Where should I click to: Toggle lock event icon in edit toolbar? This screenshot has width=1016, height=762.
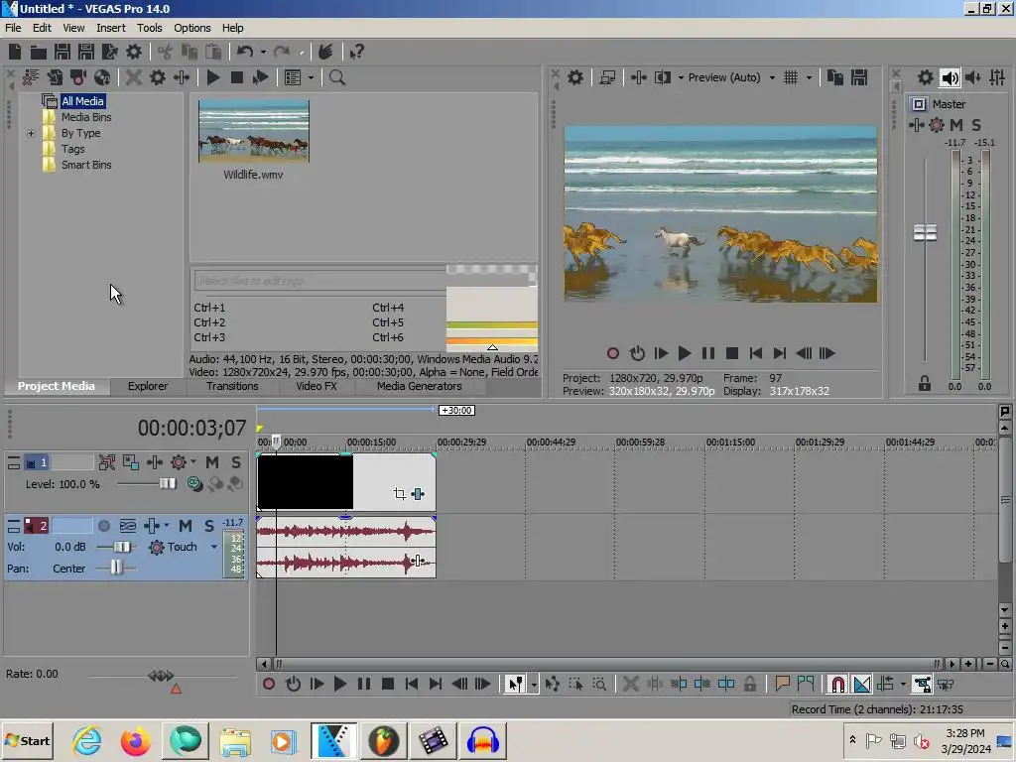tap(750, 684)
